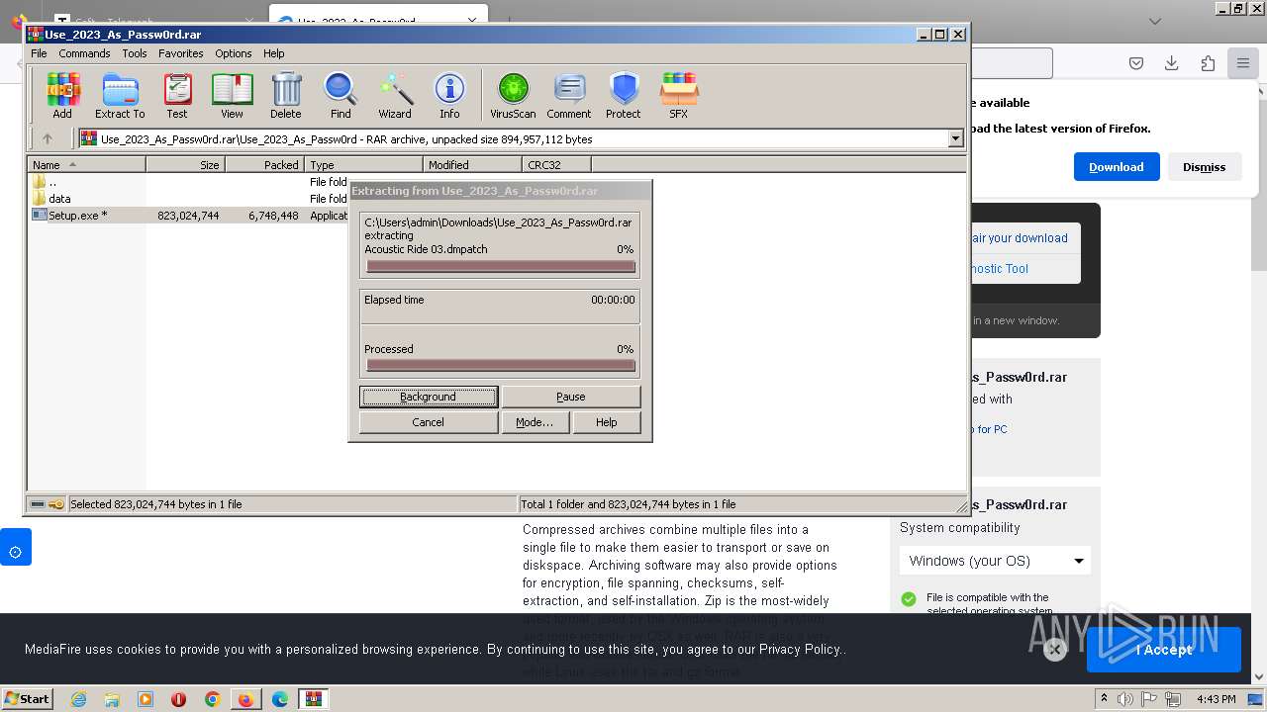Click 'Repair your download' link
This screenshot has width=1267, height=712.
(1019, 238)
